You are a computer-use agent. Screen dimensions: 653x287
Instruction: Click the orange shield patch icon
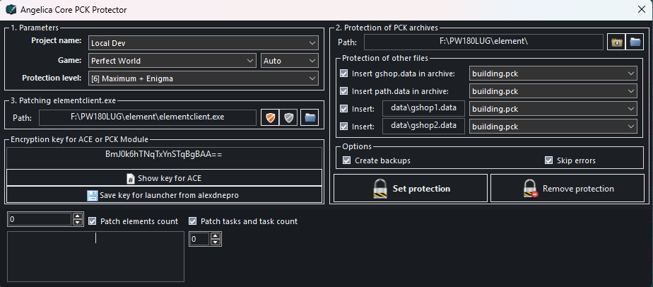pos(270,118)
